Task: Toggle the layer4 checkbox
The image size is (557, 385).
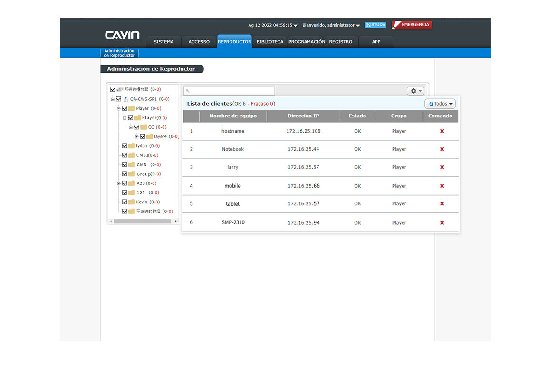Action: (143, 137)
